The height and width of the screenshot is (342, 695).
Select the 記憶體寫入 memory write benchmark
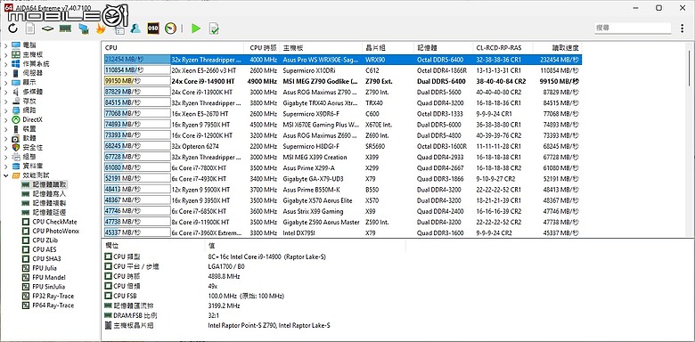click(49, 194)
